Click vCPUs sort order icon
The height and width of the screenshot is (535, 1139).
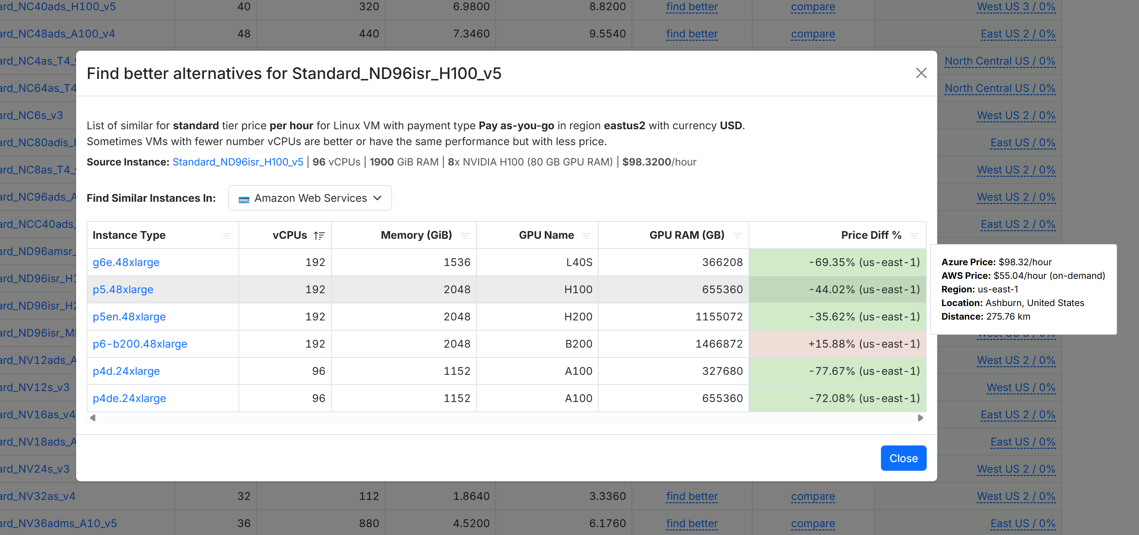[x=319, y=235]
